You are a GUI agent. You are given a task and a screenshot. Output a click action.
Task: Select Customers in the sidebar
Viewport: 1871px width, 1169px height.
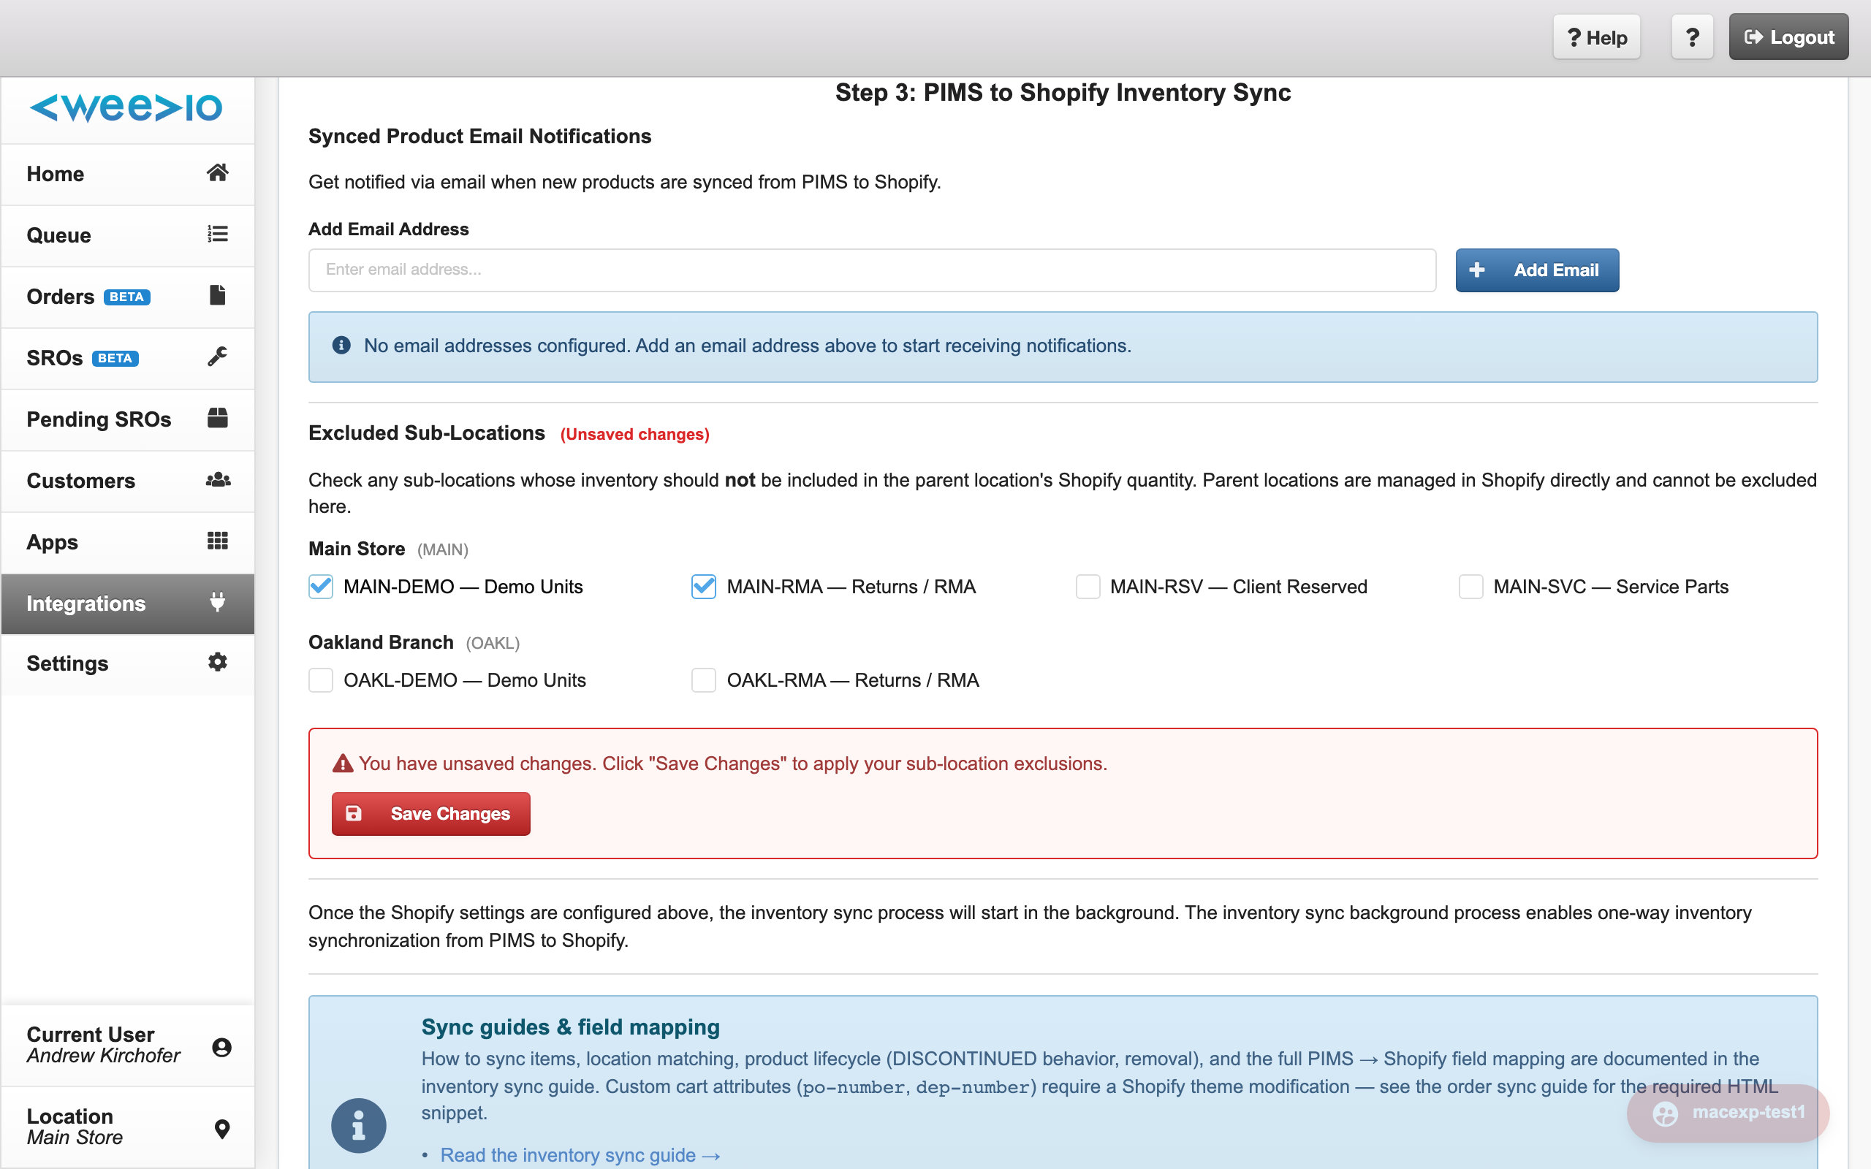128,481
